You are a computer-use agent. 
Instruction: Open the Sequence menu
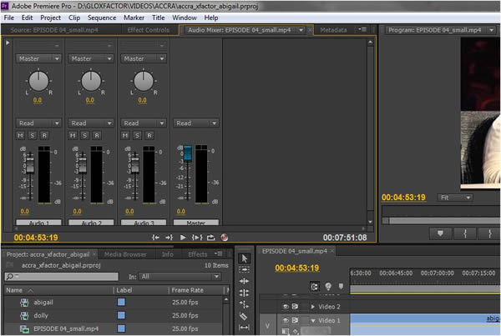(102, 18)
